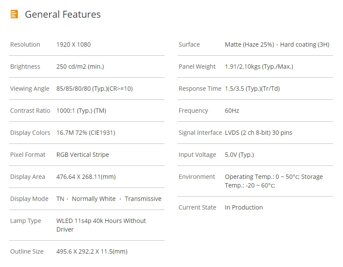Select the RGB Vertical Stripe value

point(83,155)
